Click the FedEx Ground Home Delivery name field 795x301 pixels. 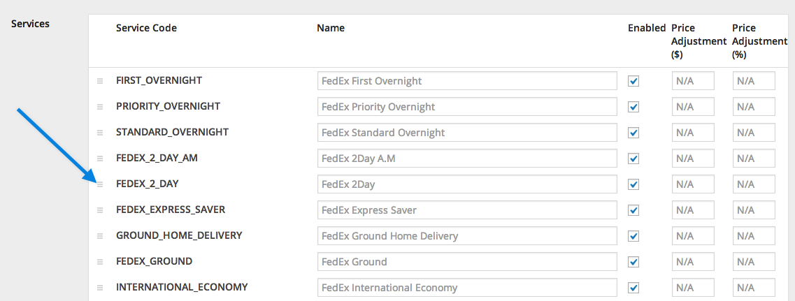(x=468, y=236)
